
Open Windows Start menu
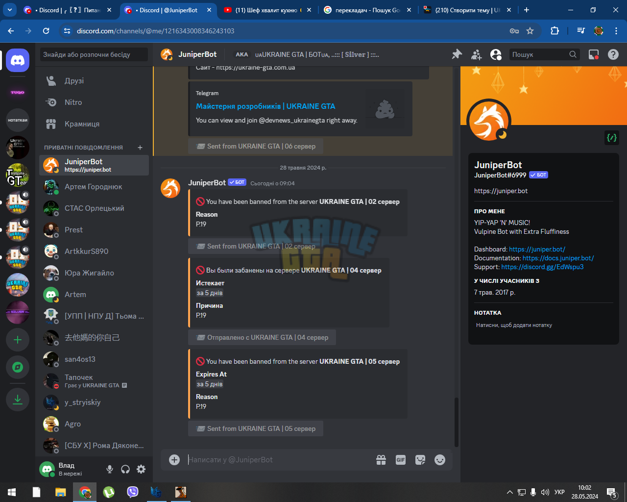[12, 492]
